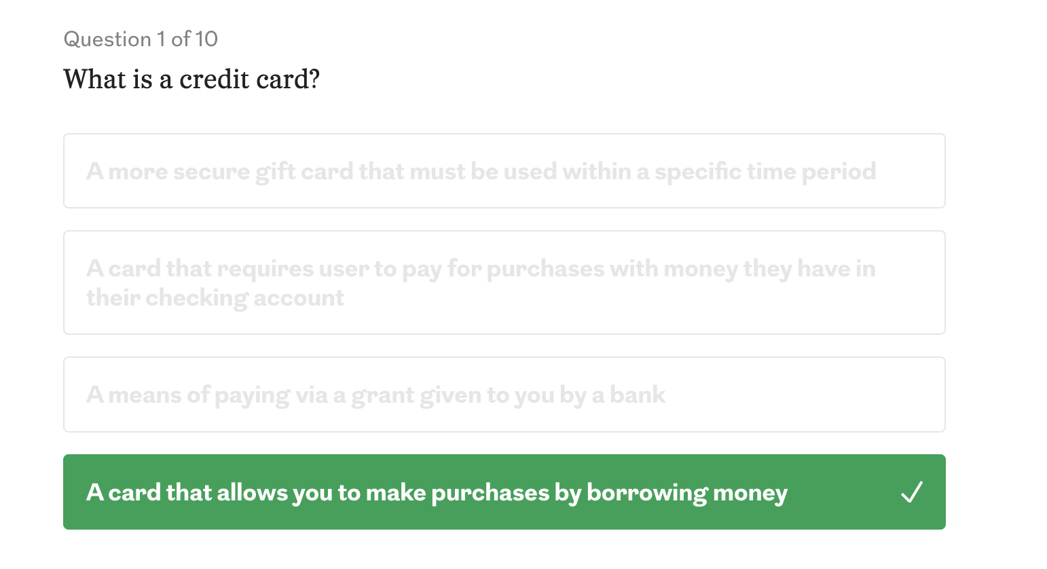Choose "A more secure gift card" option

(504, 171)
